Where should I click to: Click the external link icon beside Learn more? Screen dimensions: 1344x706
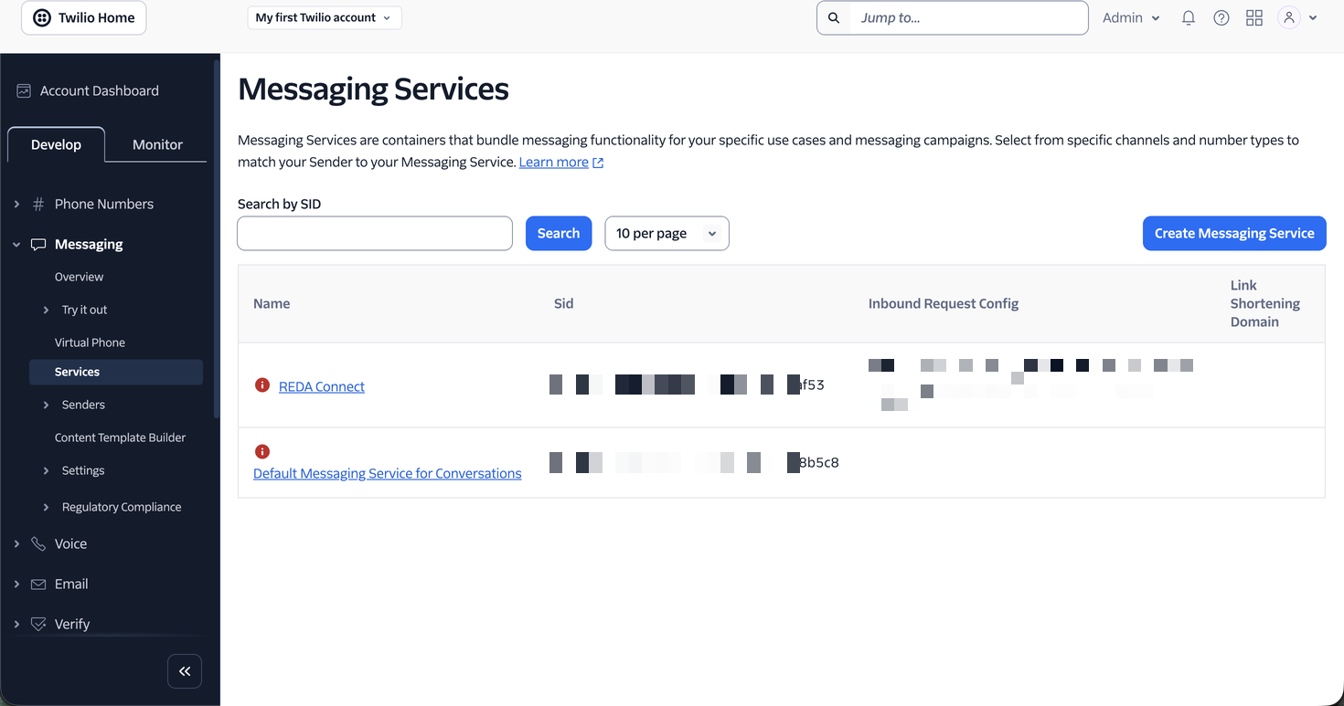598,163
